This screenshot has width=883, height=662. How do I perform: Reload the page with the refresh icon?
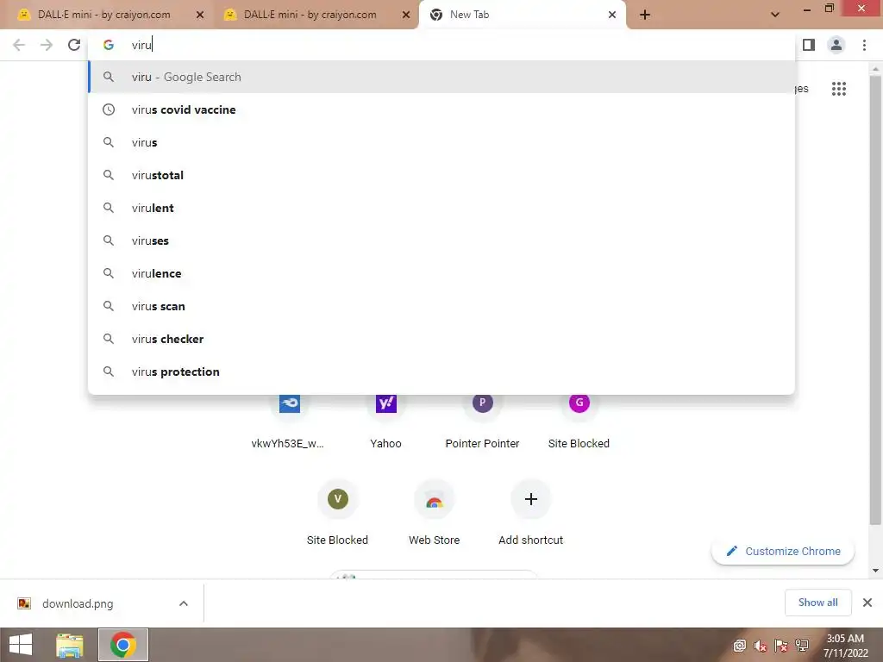tap(74, 45)
